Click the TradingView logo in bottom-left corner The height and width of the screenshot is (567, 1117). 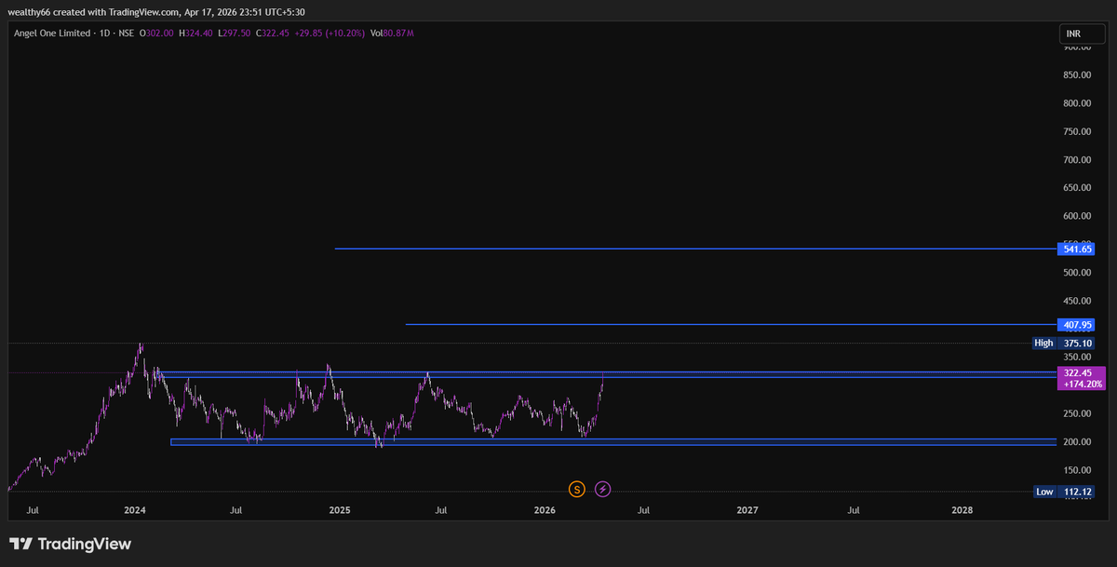coord(70,543)
